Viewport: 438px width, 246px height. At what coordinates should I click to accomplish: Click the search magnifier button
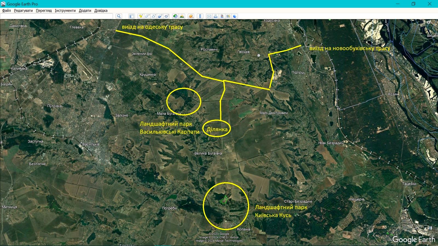(x=119, y=16)
